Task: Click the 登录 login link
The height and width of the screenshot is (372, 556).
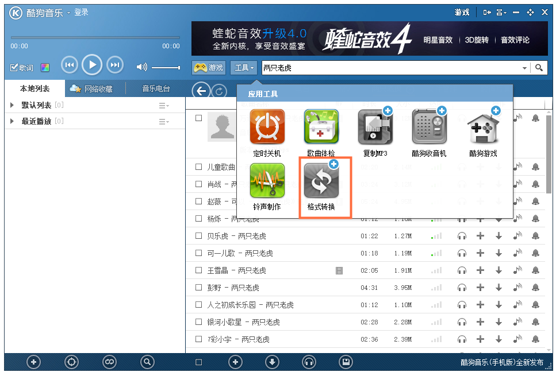Action: [81, 13]
